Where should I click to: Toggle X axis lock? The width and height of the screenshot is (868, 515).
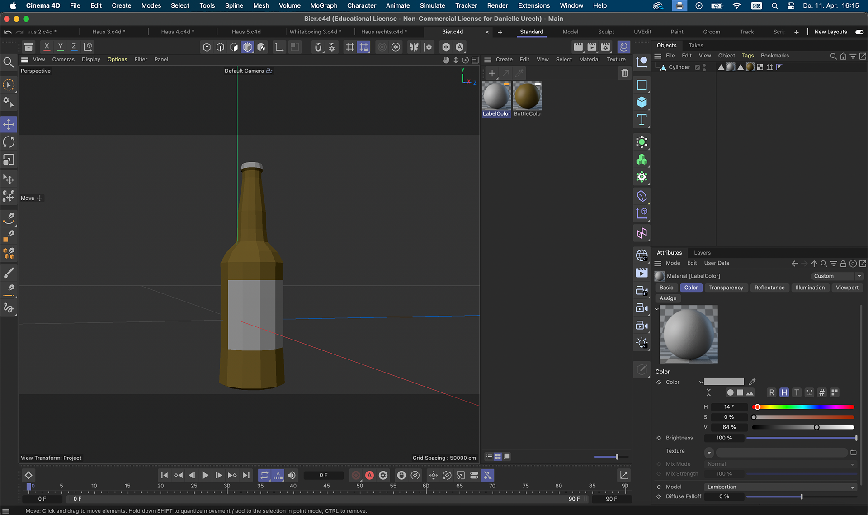(47, 47)
